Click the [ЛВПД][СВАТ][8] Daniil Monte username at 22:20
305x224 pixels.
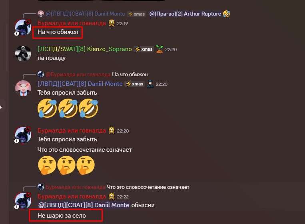click(80, 84)
